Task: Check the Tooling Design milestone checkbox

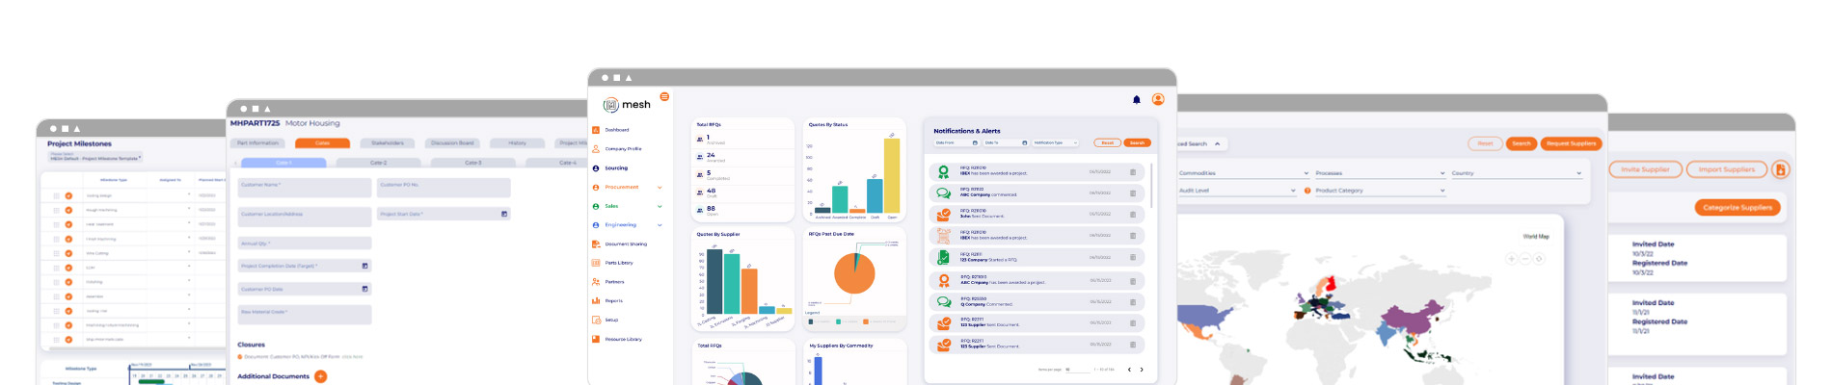Action: click(68, 195)
